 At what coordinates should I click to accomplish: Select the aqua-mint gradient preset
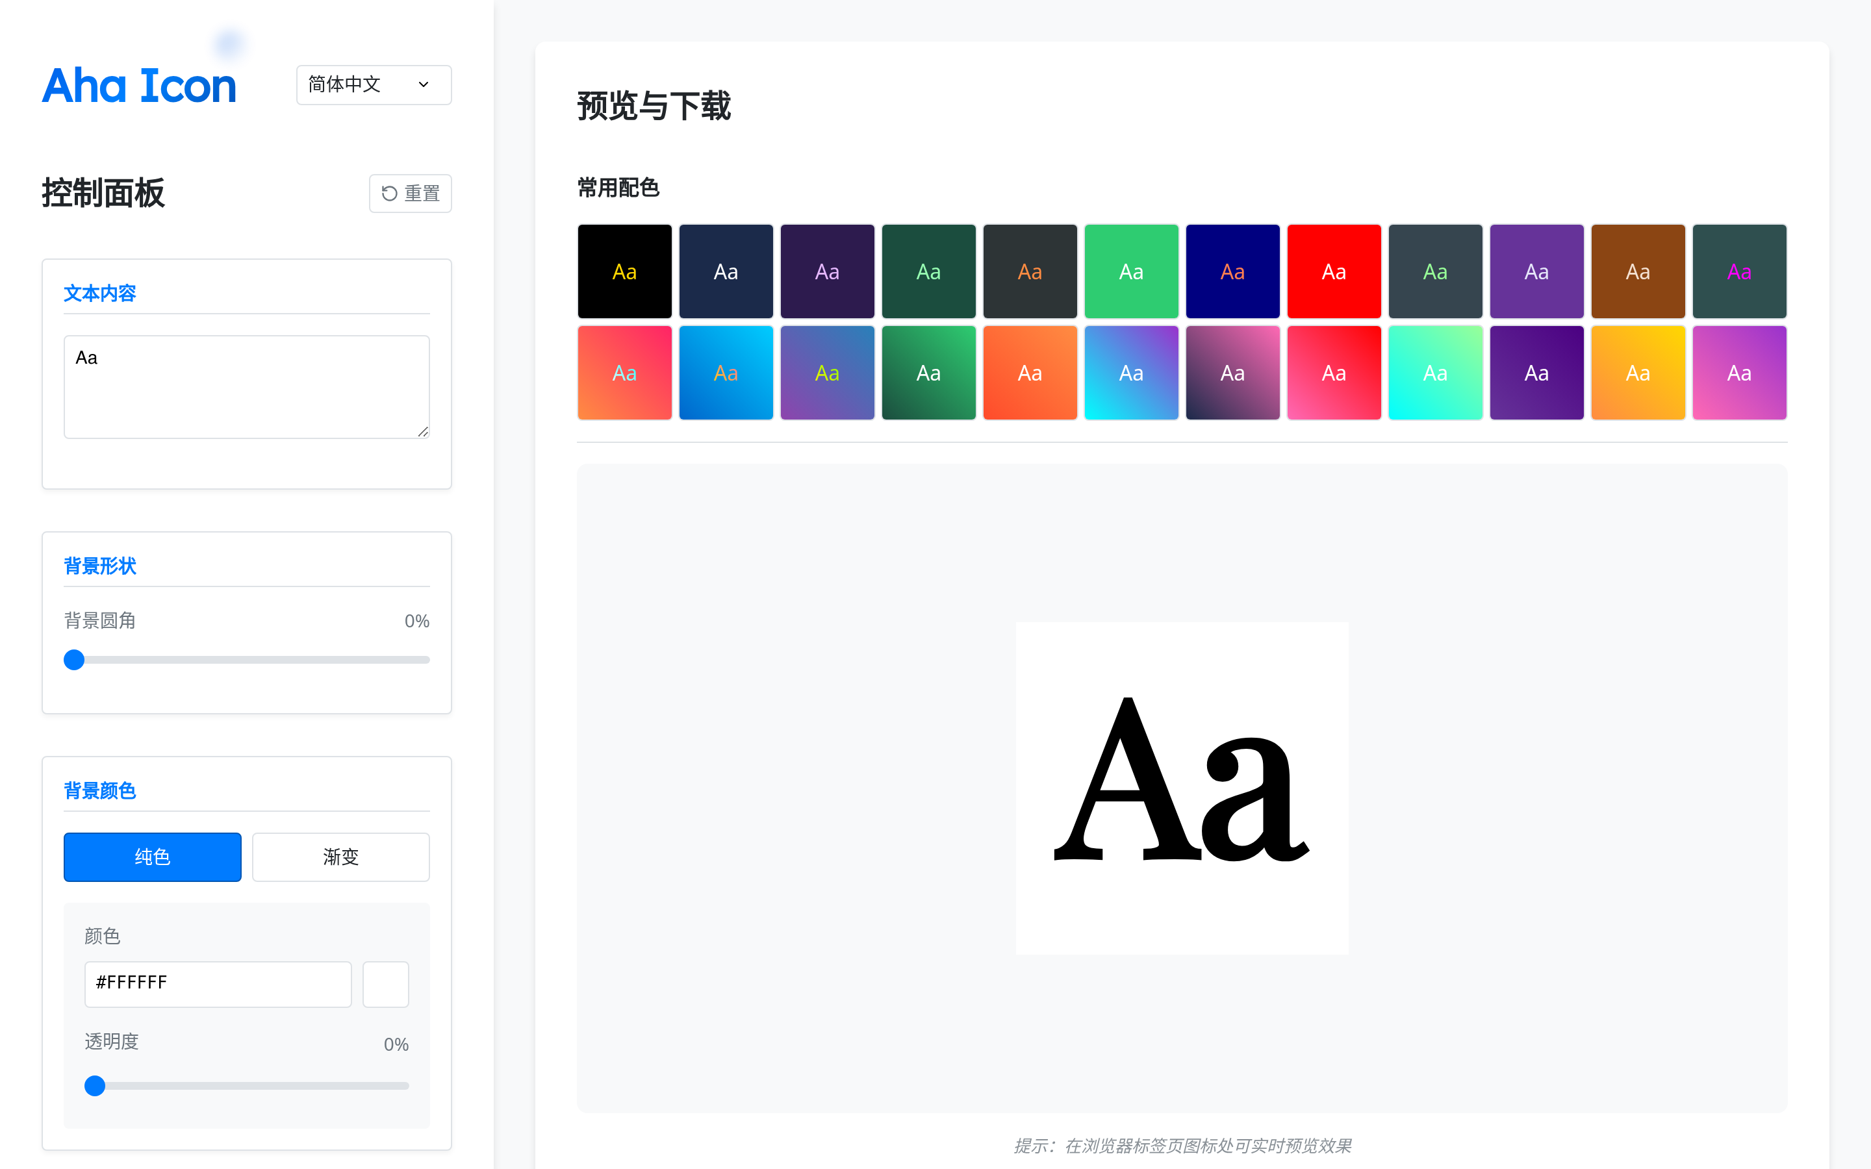(x=1435, y=373)
